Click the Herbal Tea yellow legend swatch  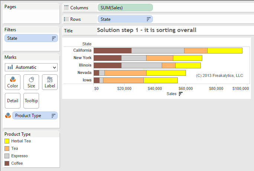click(7, 141)
